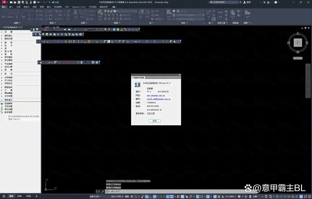Image resolution: width=312 pixels, height=199 pixels.
Task: Expand the 修改 panel dropdown
Action: coord(53,23)
